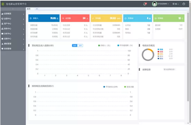The width and height of the screenshot is (191, 125).
Task: Click the sidebar collapse handle
Action: point(13,9)
